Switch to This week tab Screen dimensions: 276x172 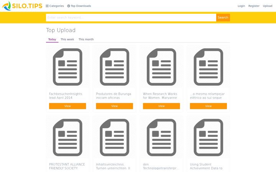tap(67, 39)
